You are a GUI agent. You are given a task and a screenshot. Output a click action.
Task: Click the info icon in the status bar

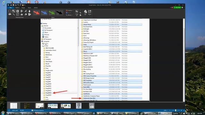point(9,111)
